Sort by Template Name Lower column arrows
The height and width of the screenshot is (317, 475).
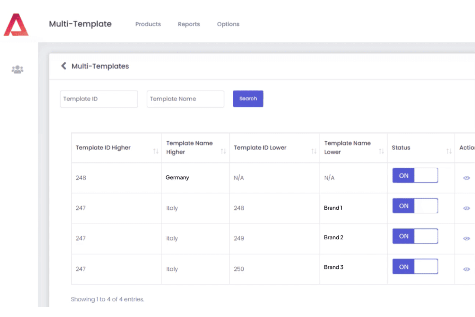point(381,151)
